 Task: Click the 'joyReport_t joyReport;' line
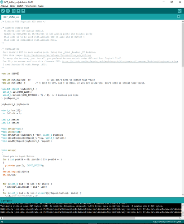15,104
